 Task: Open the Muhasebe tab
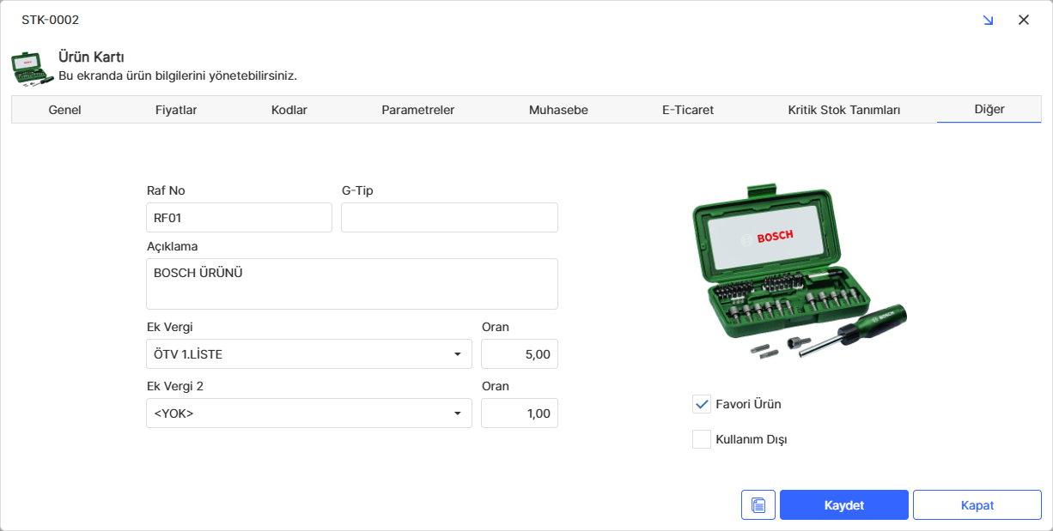coord(558,110)
